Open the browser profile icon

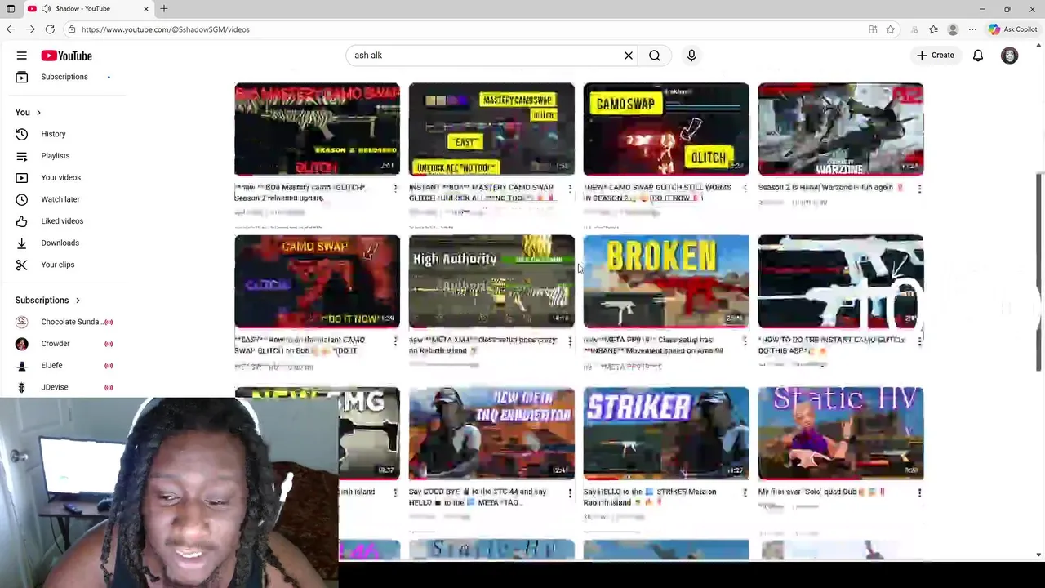point(953,29)
